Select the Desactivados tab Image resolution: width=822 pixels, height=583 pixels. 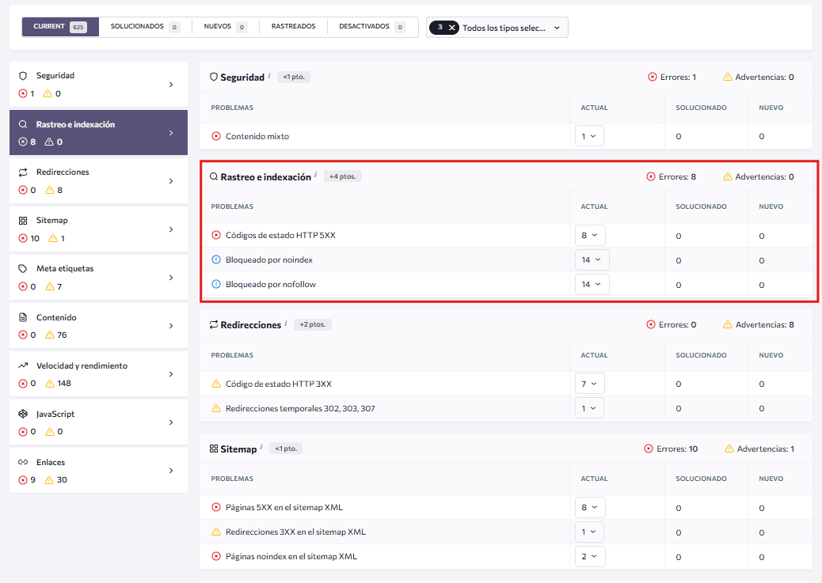click(371, 27)
